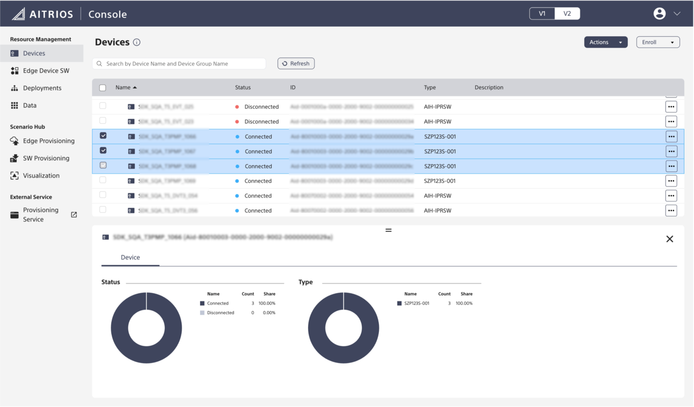
Task: Expand the account menu chevron
Action: pyautogui.click(x=677, y=14)
